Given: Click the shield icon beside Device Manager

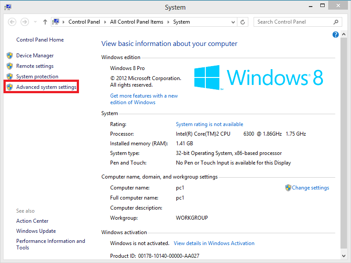Looking at the screenshot, I should pos(10,56).
